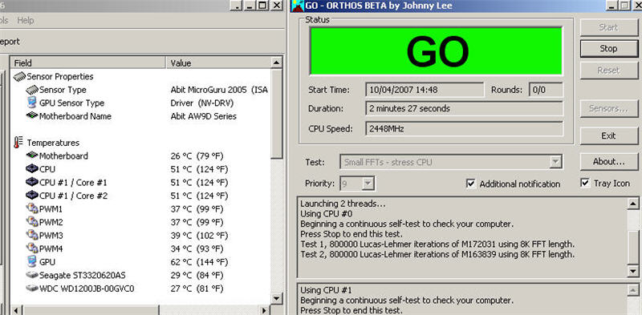Viewport: 642px width, 315px height.
Task: Click the GPU Sensor Type monitor icon
Action: (32, 103)
